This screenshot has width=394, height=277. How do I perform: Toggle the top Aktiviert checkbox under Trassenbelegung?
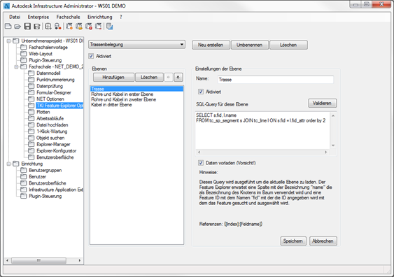point(91,56)
